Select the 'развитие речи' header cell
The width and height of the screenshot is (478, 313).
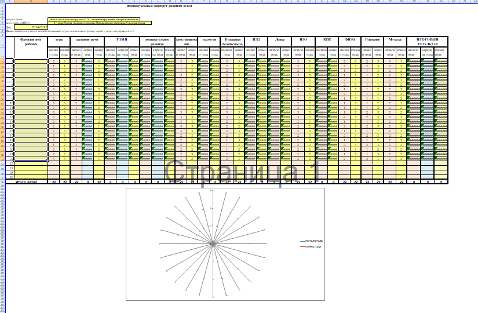click(x=87, y=39)
